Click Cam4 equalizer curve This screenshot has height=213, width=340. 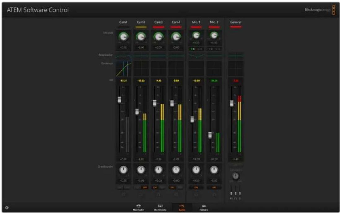point(176,56)
